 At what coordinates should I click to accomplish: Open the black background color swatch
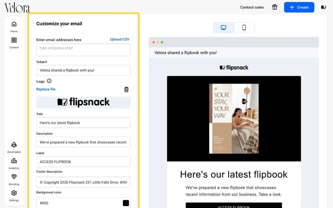coord(126,203)
